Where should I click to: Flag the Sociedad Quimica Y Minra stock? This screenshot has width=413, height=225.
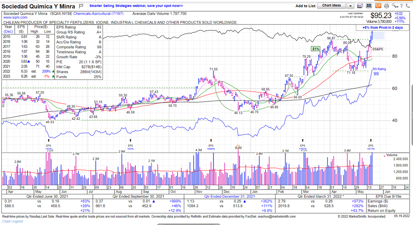tap(81, 6)
